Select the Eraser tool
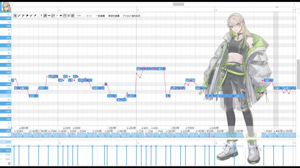This screenshot has height=168, width=300. 27,16
